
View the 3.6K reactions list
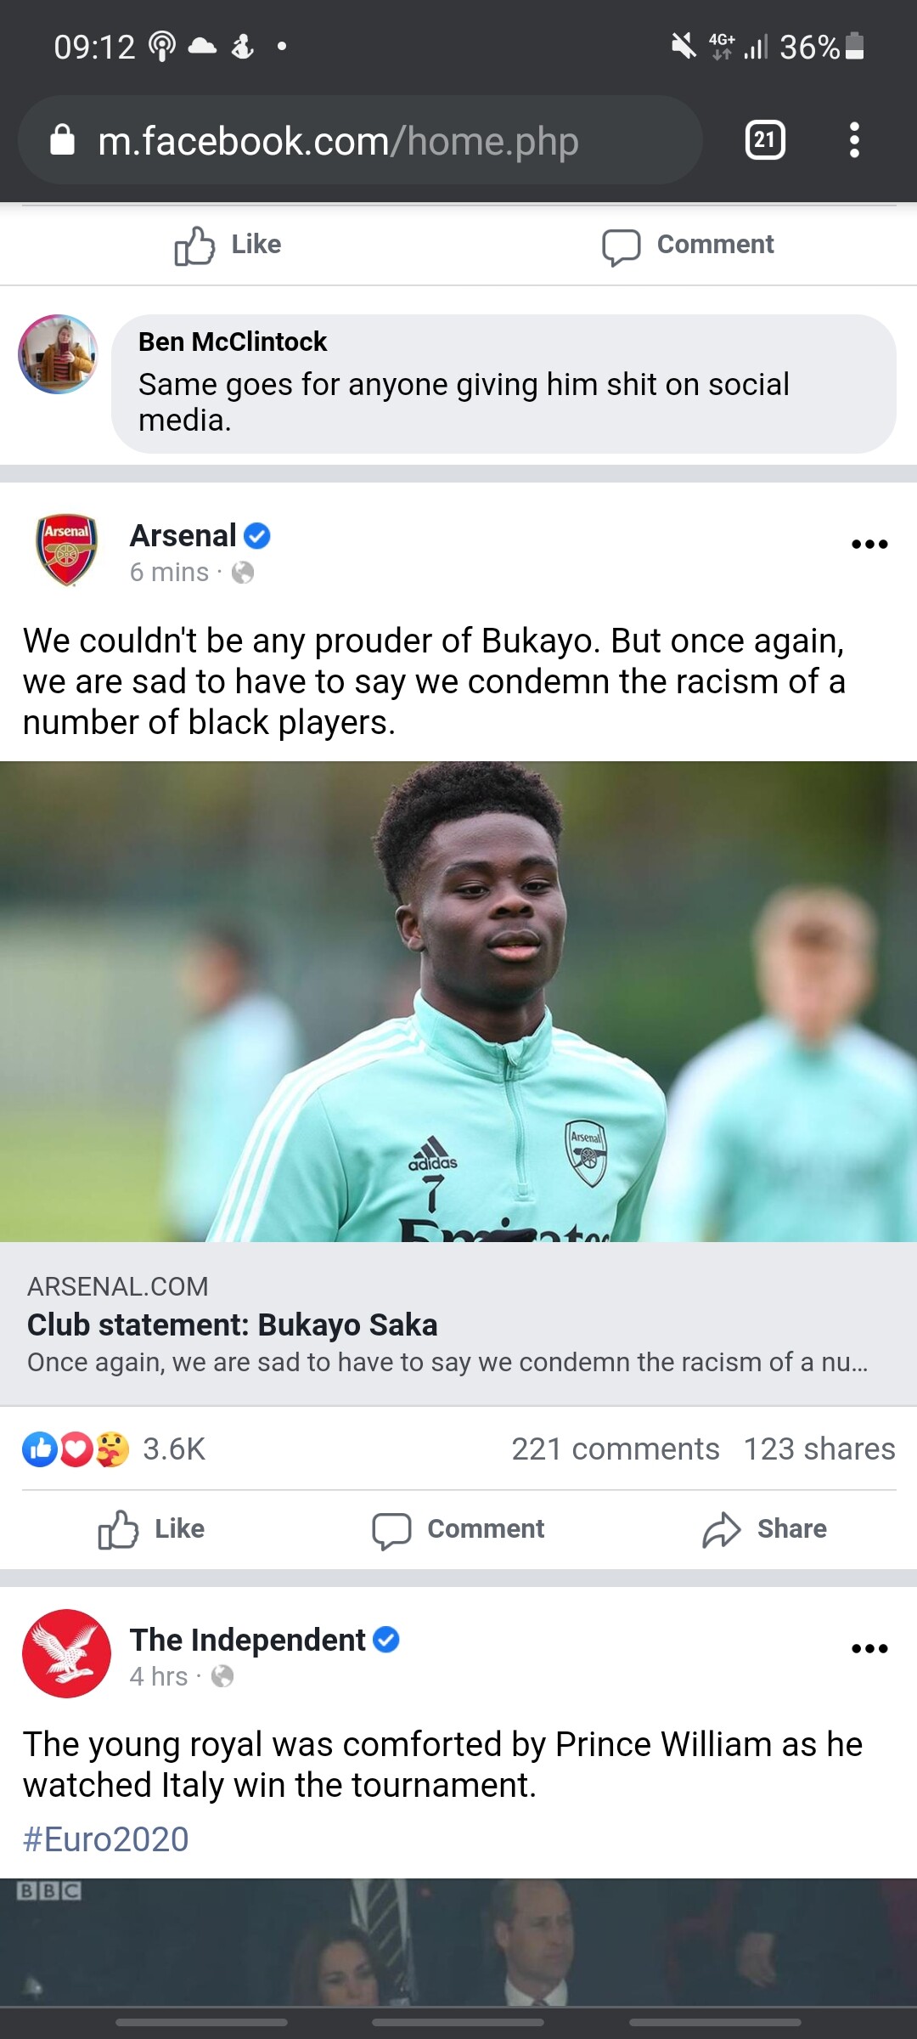coord(114,1449)
